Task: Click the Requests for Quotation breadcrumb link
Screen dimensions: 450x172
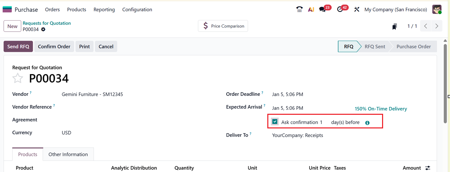Action: pyautogui.click(x=47, y=23)
